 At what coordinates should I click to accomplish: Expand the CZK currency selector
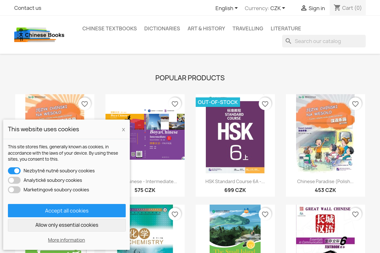click(x=278, y=8)
